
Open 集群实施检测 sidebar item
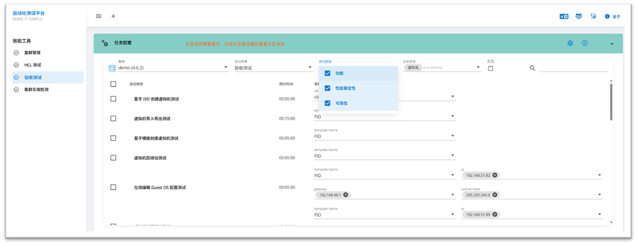coord(36,89)
